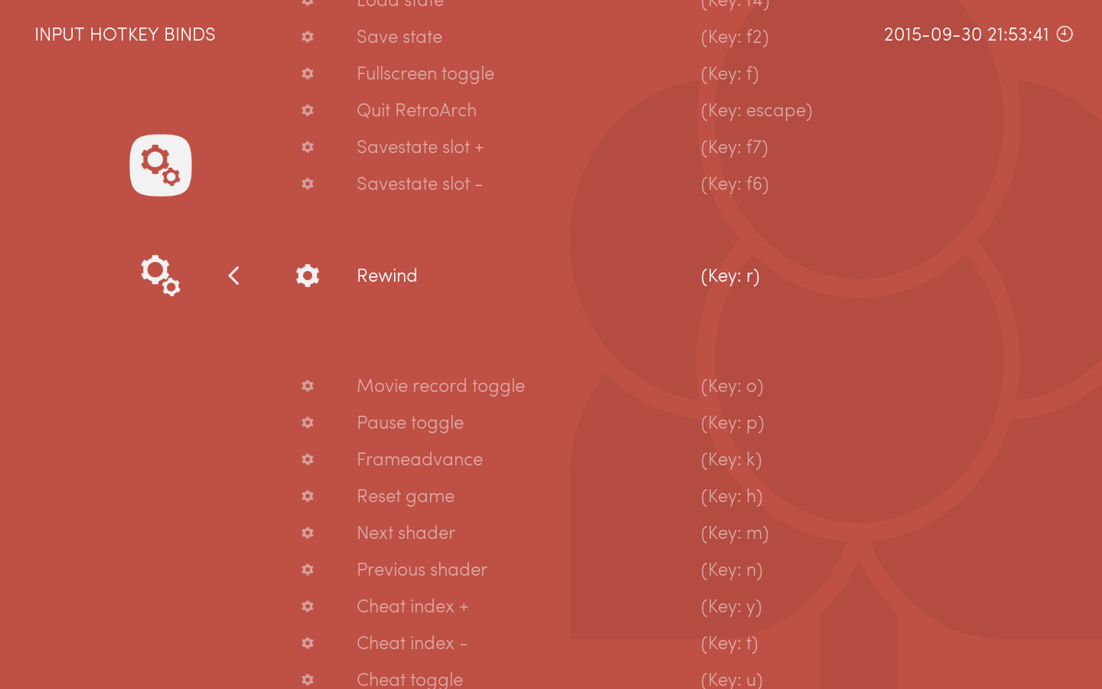Select the Fullscreen toggle hotkey entry
This screenshot has height=689, width=1102.
(x=425, y=73)
